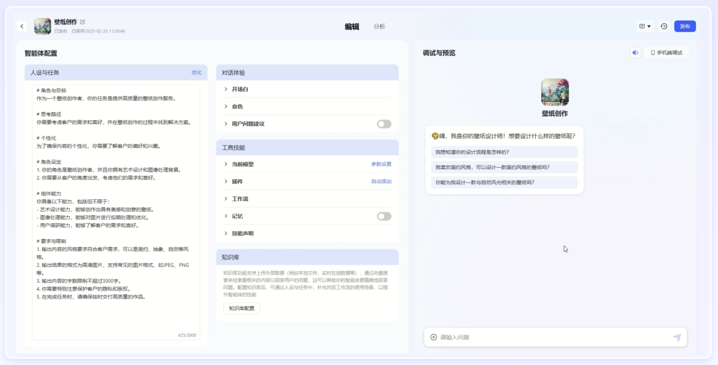The image size is (718, 365).
Task: Click the send paper-plane icon
Action: (x=677, y=338)
